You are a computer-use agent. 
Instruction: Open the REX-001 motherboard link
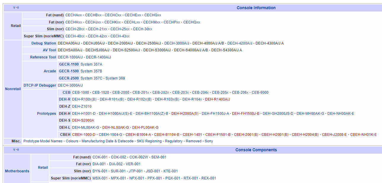pyautogui.click(x=209, y=178)
